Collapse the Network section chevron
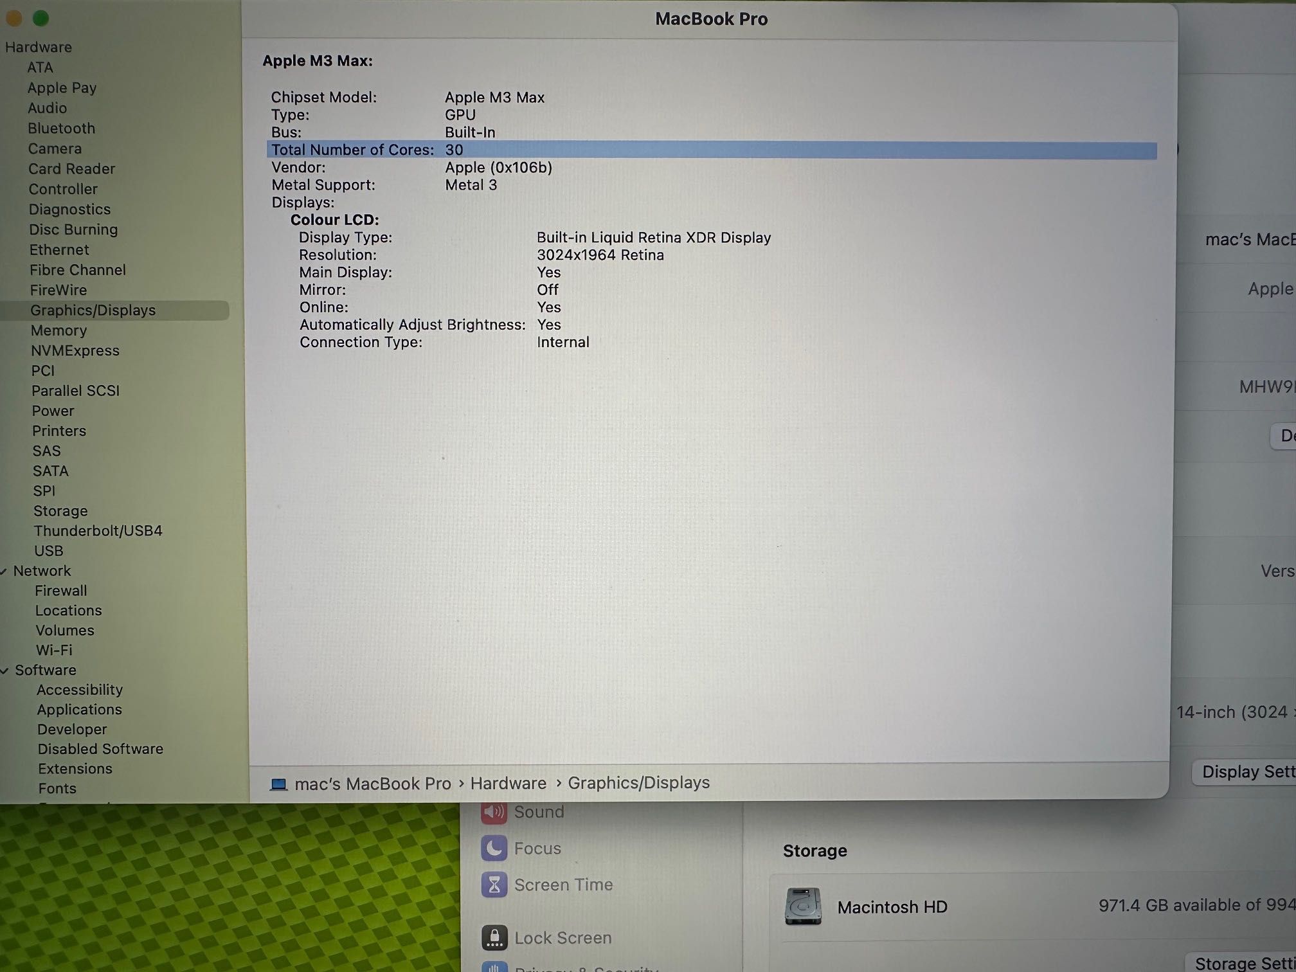Image resolution: width=1296 pixels, height=972 pixels. click(x=4, y=571)
